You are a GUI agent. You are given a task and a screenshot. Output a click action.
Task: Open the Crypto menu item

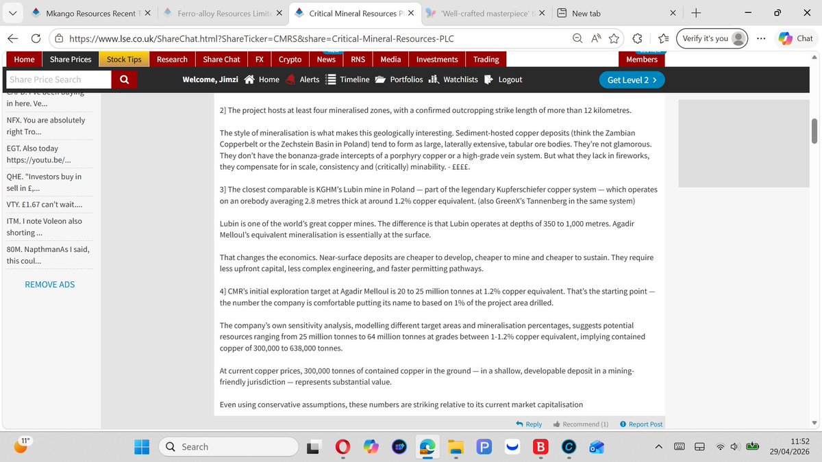click(290, 60)
